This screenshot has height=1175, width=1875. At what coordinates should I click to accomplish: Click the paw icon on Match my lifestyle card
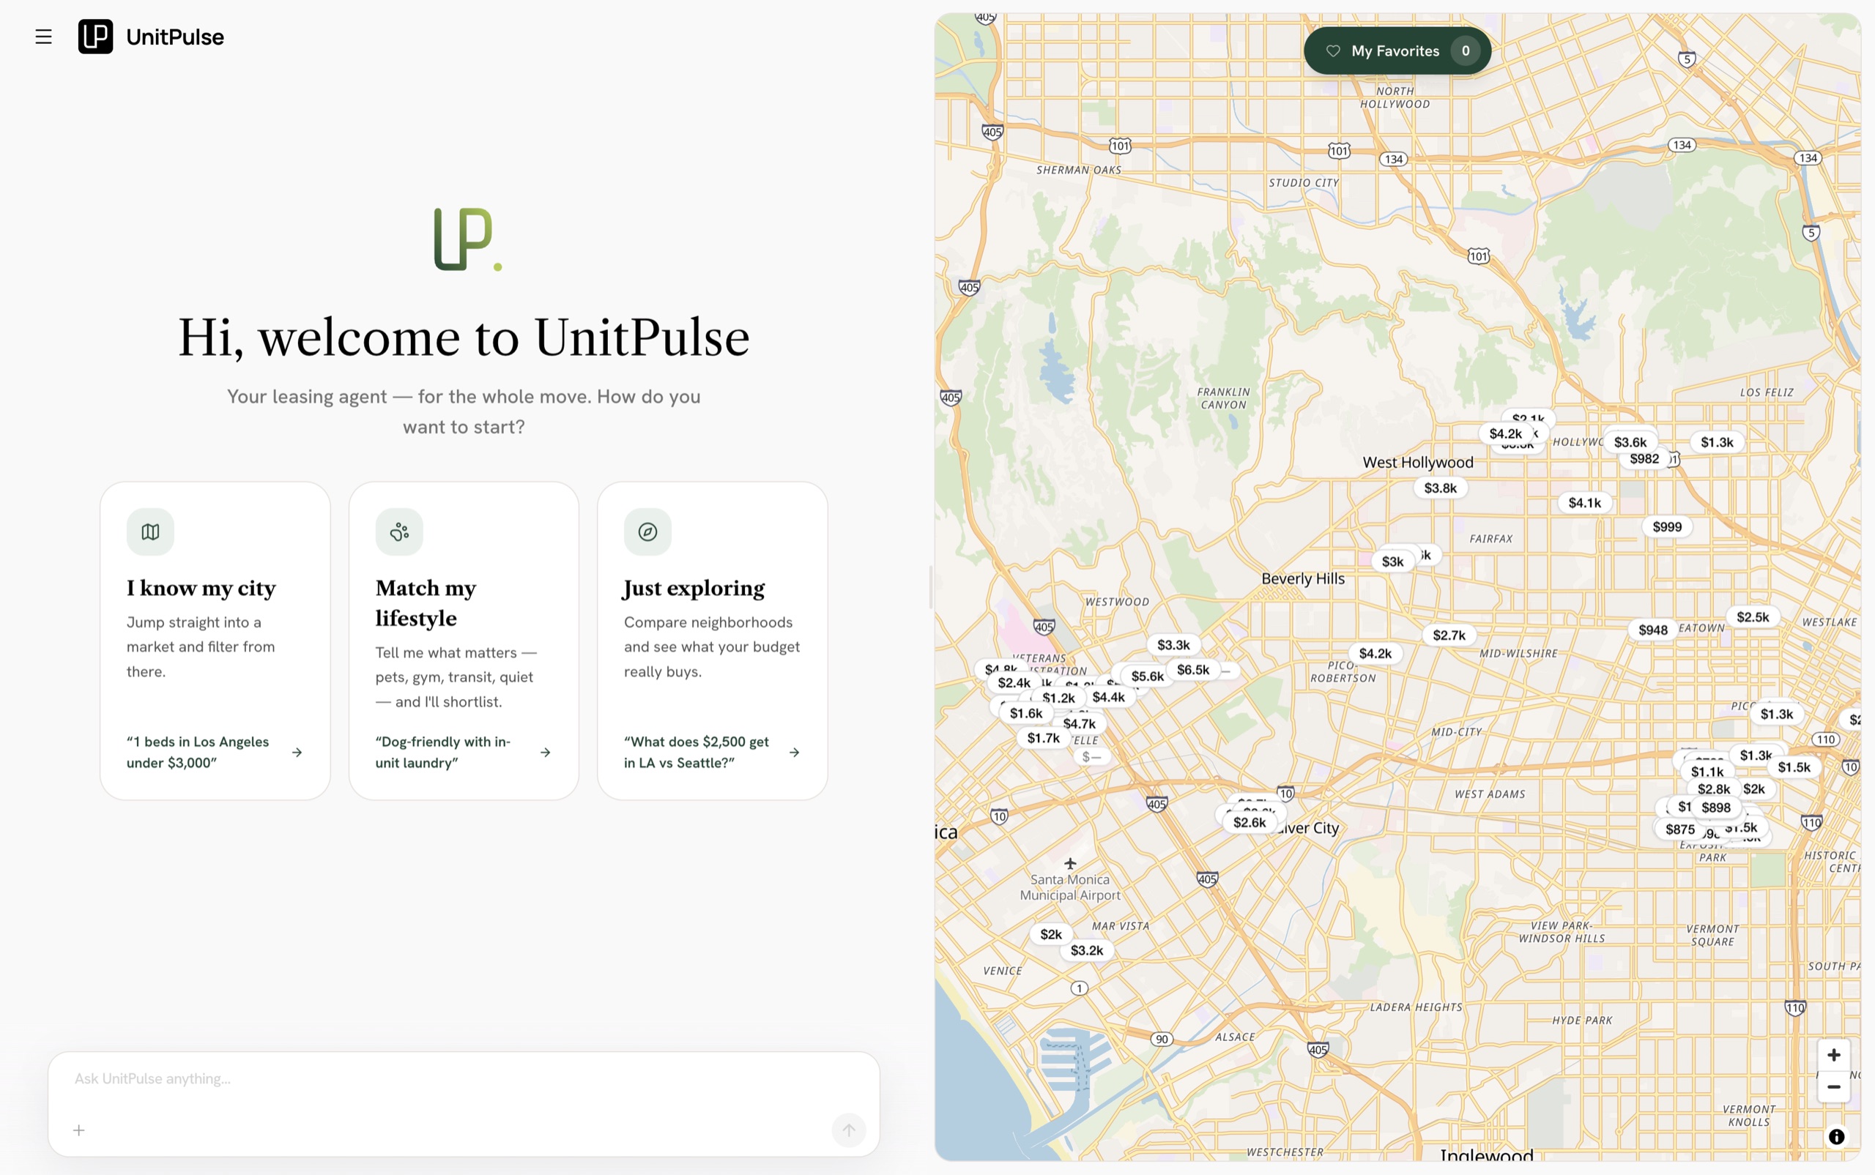tap(400, 531)
